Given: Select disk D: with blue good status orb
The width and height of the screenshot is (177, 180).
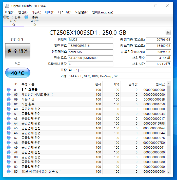Looking at the screenshot, I should click(x=35, y=21).
